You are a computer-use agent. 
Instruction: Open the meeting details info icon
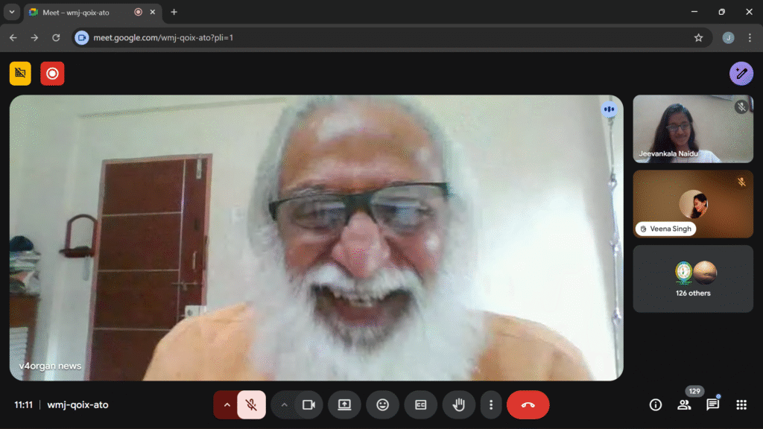click(656, 404)
